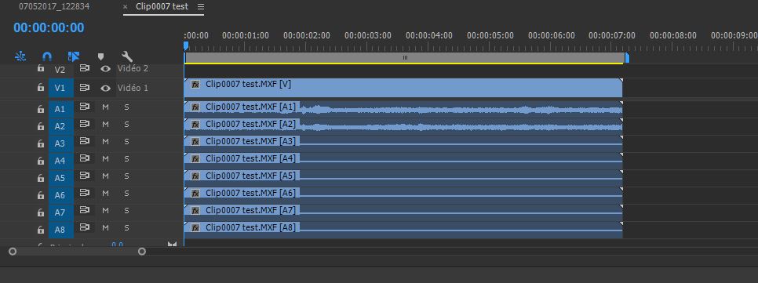Click the fx badge on Clip0007 test.MXF [V]
This screenshot has height=283, width=758.
(x=195, y=85)
